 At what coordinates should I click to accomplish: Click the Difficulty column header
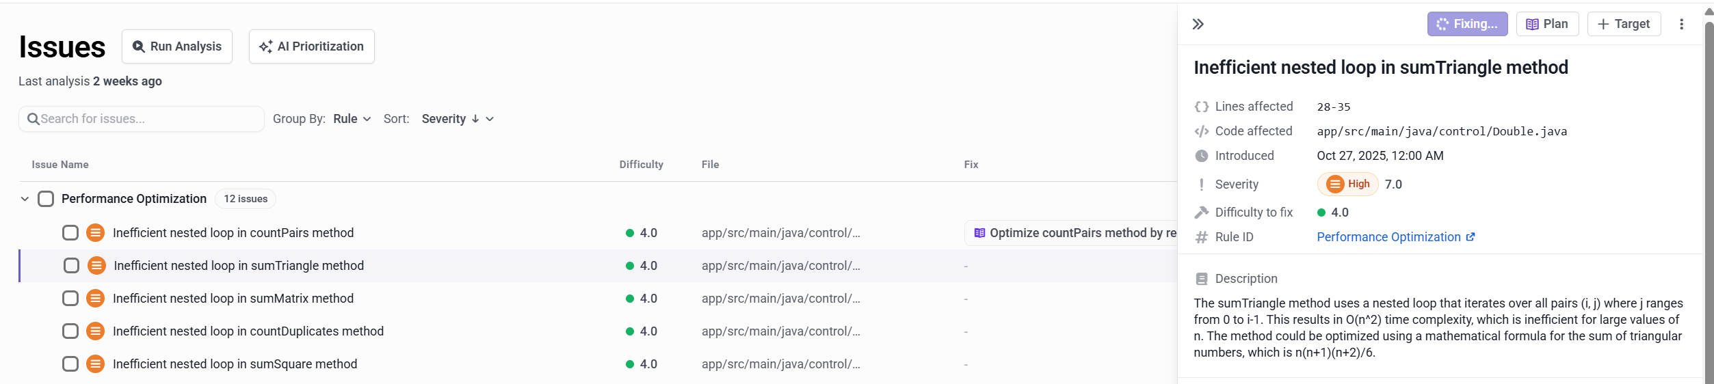(641, 165)
